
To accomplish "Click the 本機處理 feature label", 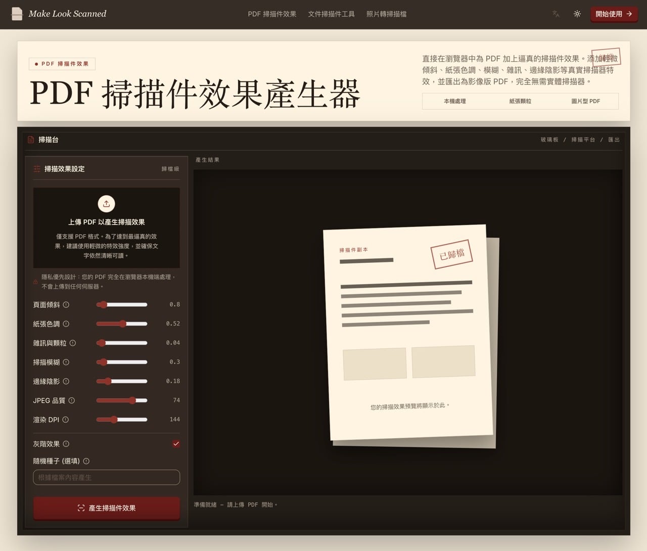I will click(x=455, y=101).
